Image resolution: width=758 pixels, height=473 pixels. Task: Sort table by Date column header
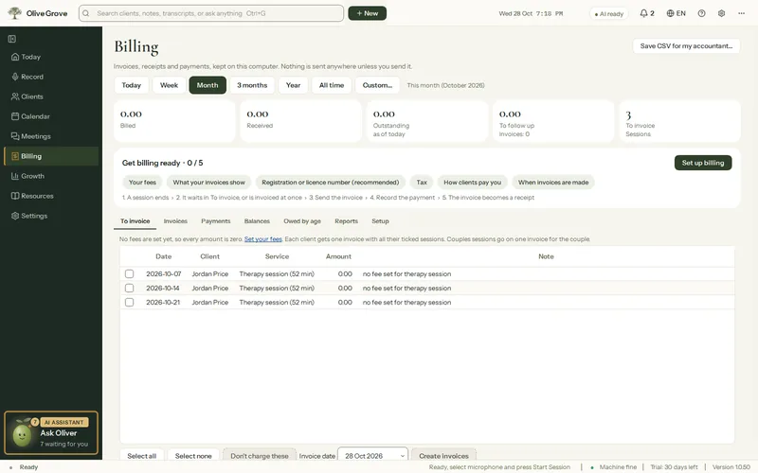click(163, 256)
